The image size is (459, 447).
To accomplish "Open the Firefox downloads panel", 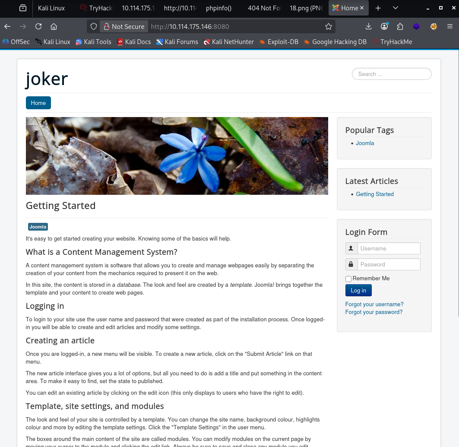I will click(368, 26).
